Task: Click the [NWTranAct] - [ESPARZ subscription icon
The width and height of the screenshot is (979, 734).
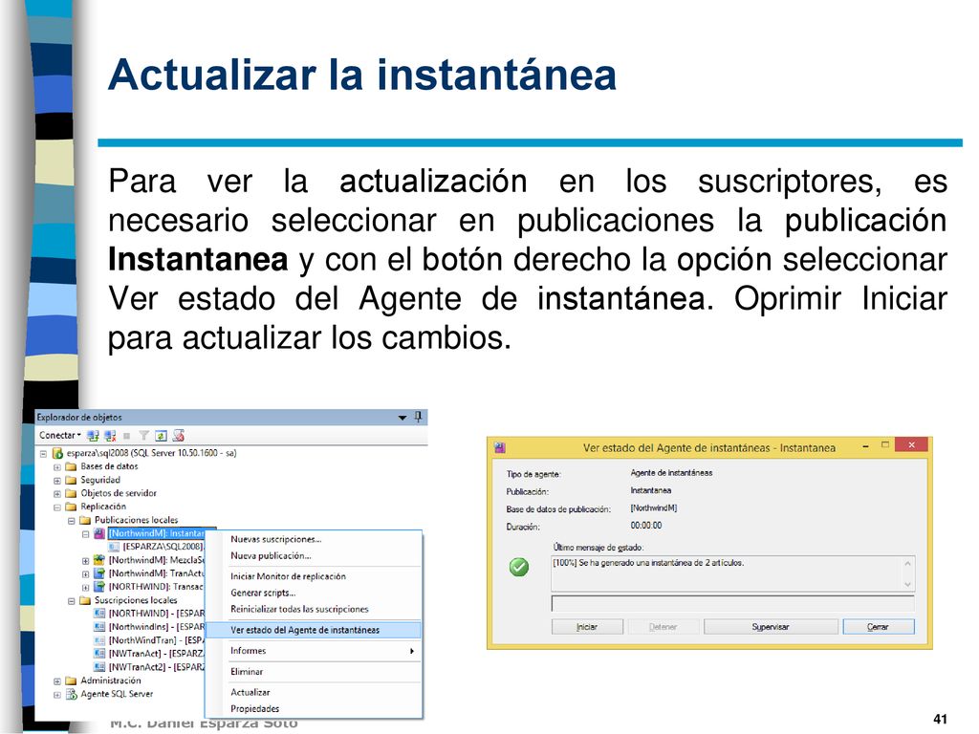Action: (x=99, y=654)
